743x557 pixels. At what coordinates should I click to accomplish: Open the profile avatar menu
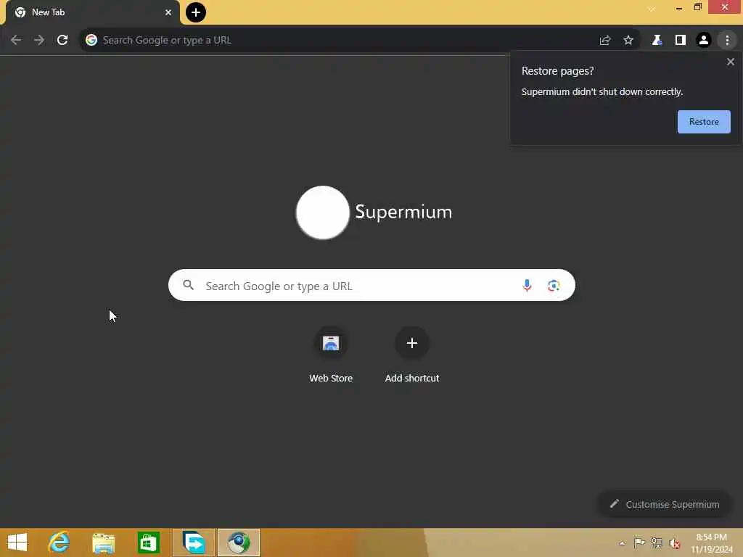(704, 41)
